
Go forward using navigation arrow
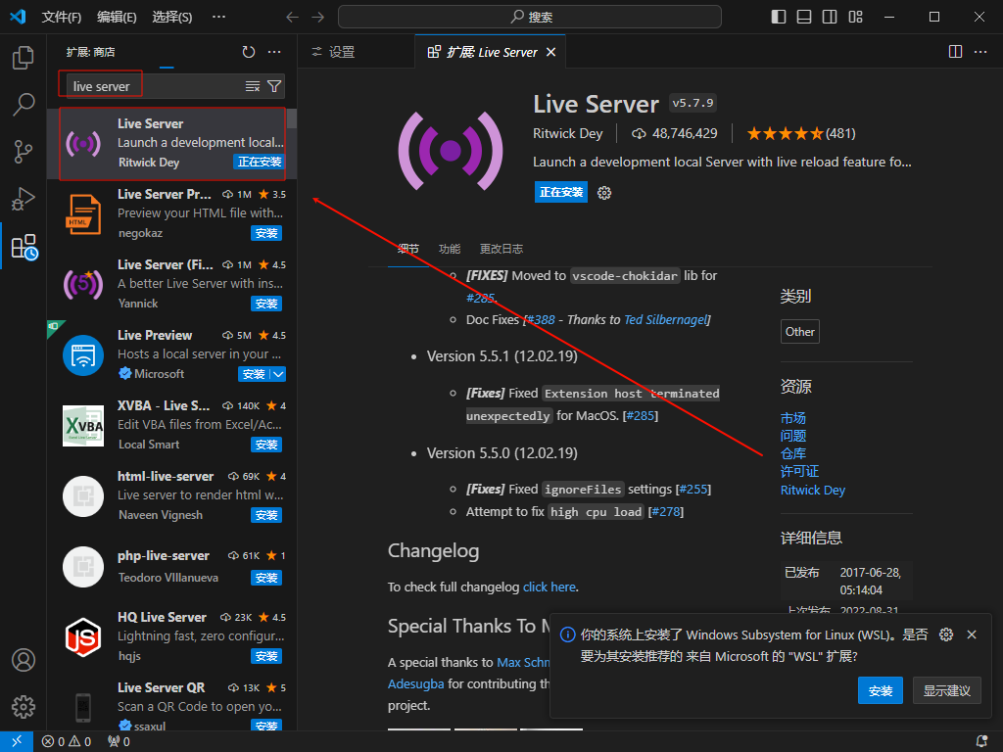coord(318,17)
